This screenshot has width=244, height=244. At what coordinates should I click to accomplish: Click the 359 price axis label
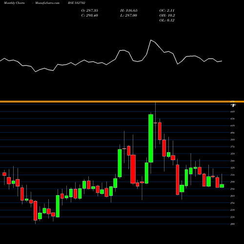[233, 154]
